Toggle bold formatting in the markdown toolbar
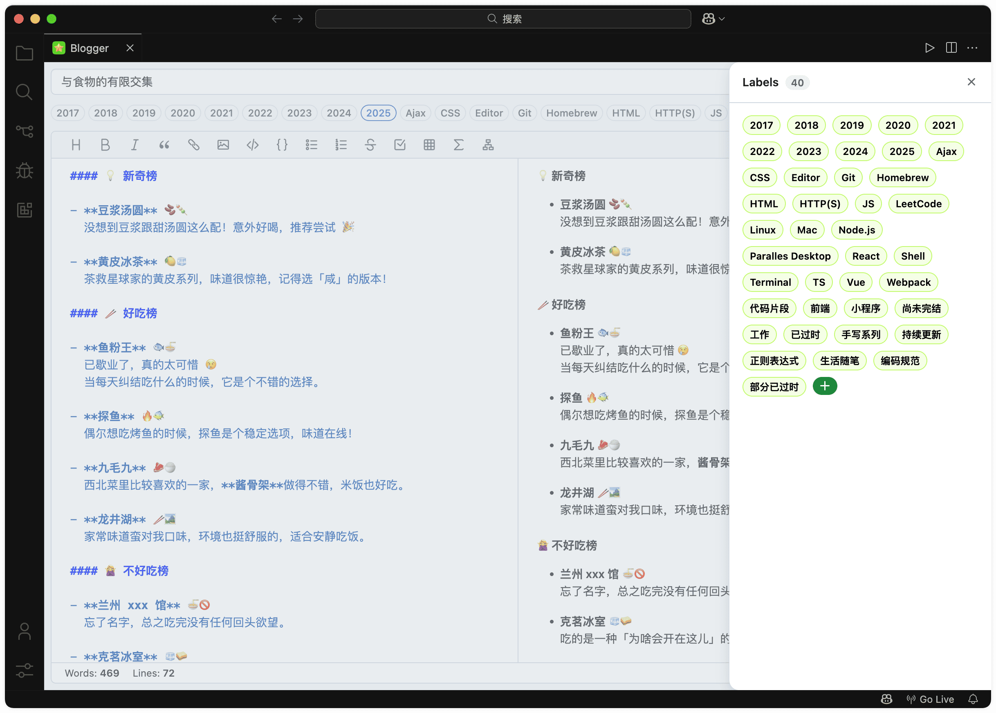996x713 pixels. (x=105, y=145)
